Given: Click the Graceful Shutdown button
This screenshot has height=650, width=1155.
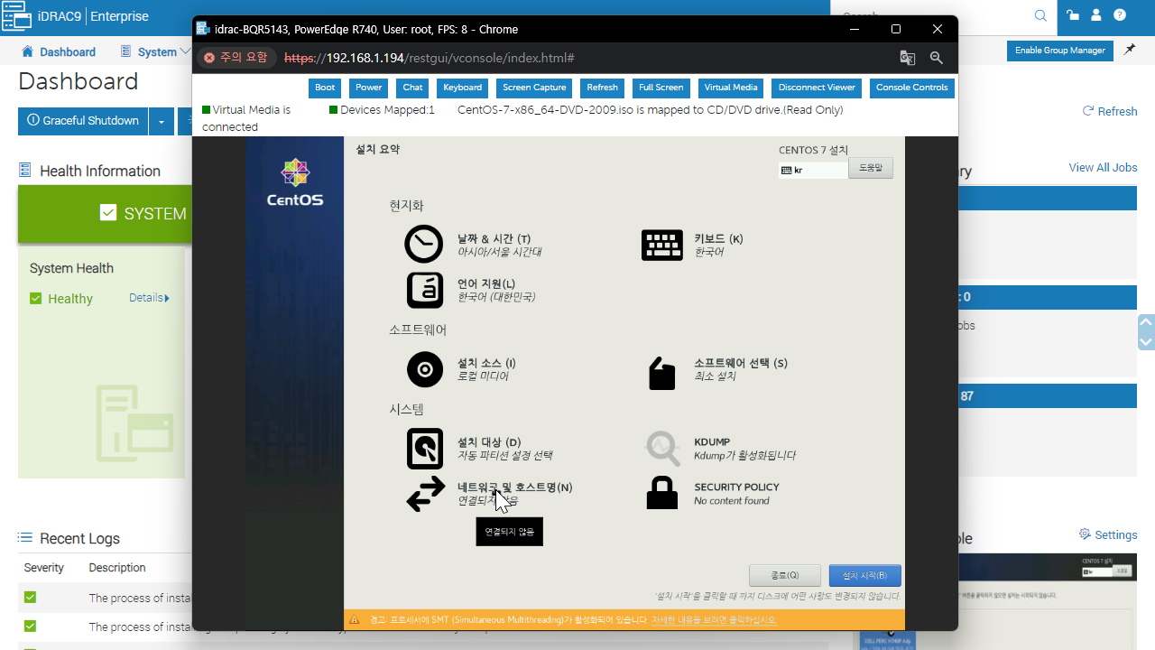Looking at the screenshot, I should [x=83, y=121].
